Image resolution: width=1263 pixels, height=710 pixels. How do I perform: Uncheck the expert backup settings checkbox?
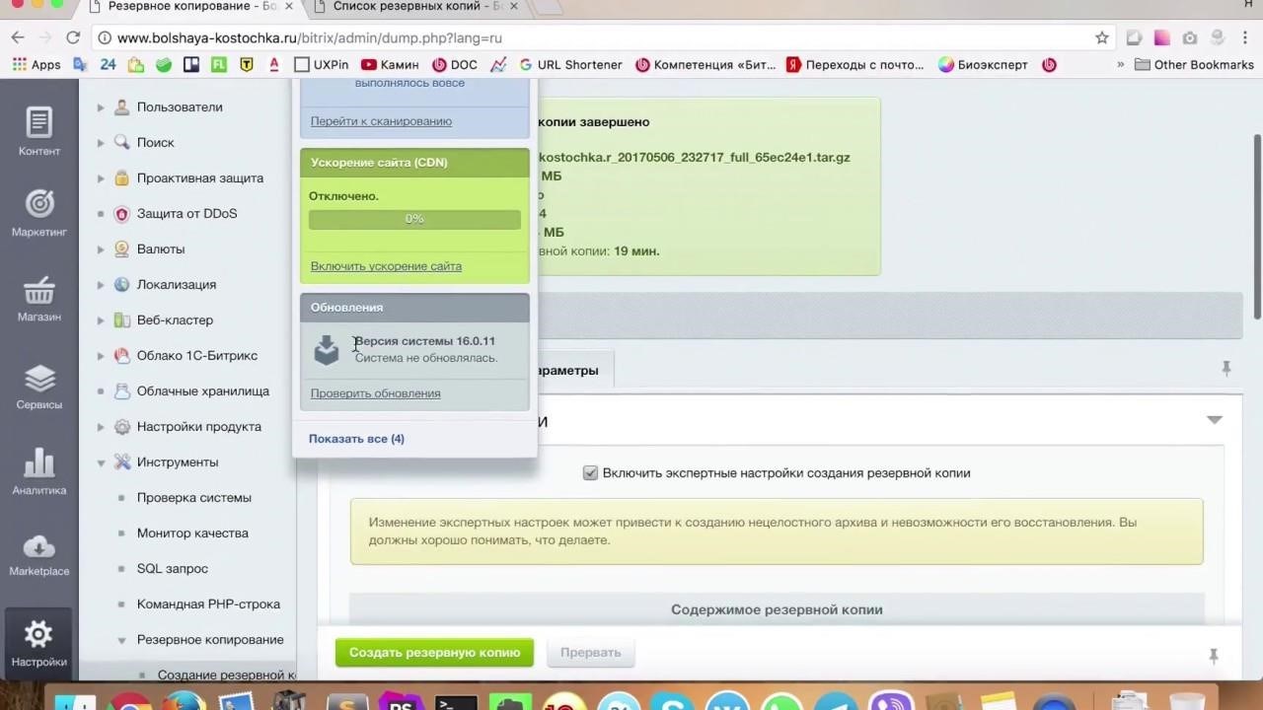point(590,473)
